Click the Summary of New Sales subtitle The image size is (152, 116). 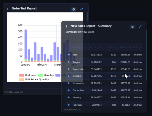click(80, 32)
